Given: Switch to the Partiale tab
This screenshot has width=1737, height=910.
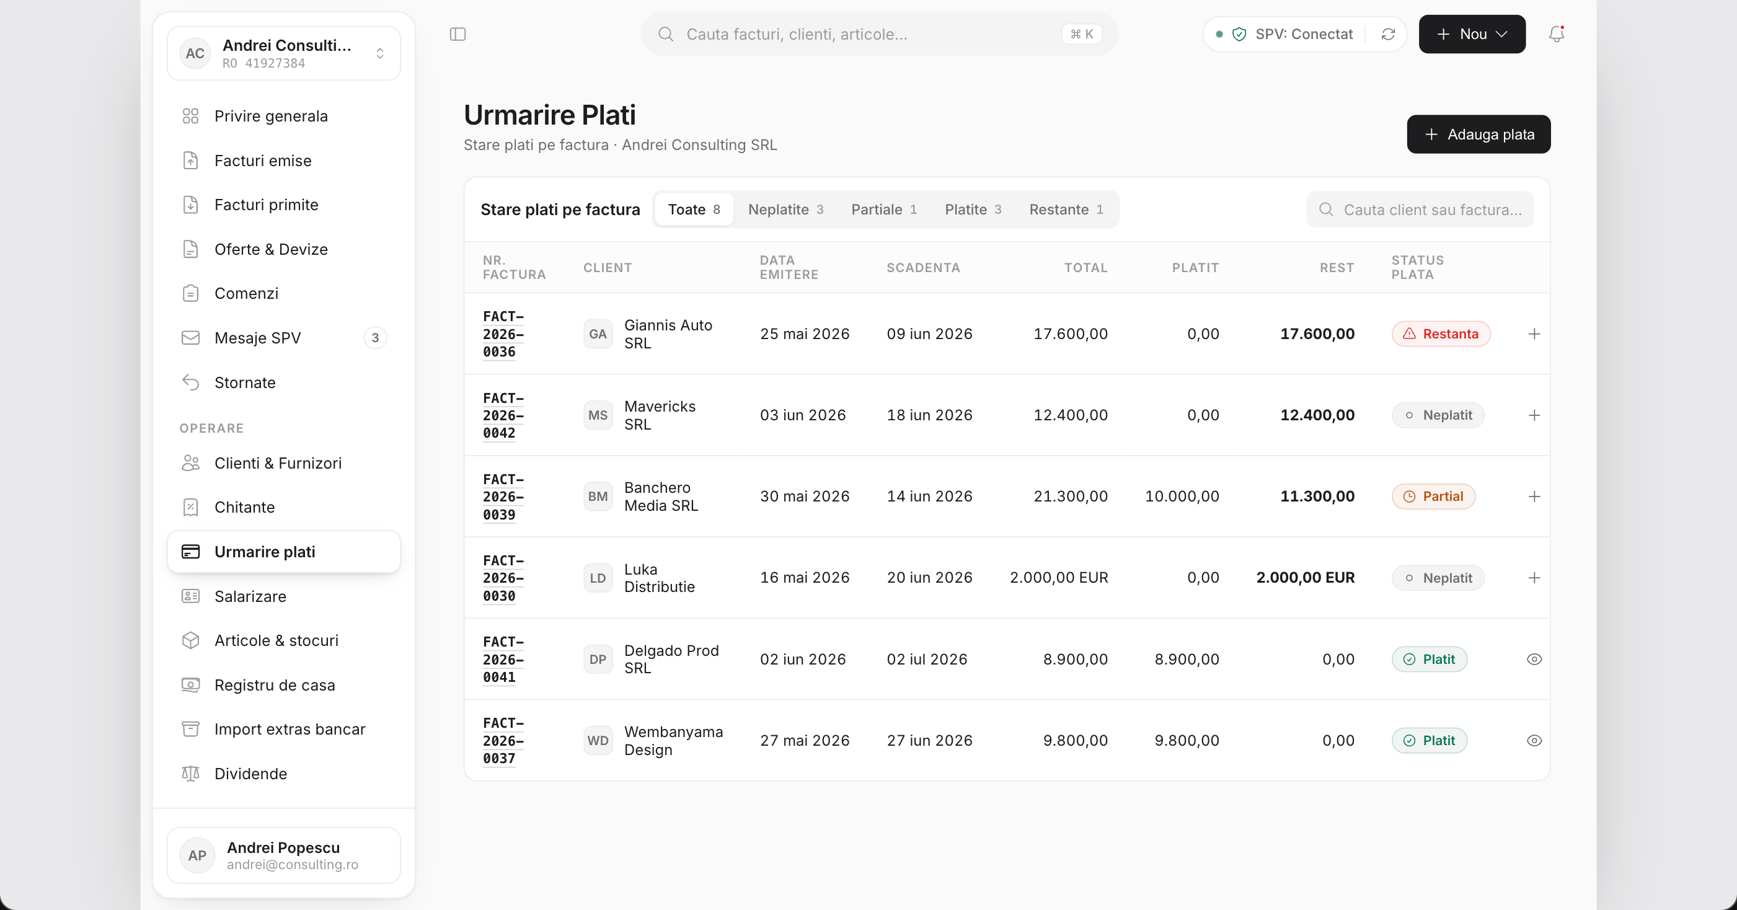Looking at the screenshot, I should pyautogui.click(x=883, y=210).
